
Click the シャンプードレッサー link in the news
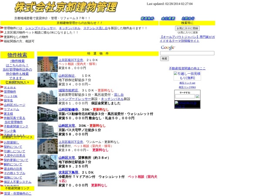click(40, 28)
